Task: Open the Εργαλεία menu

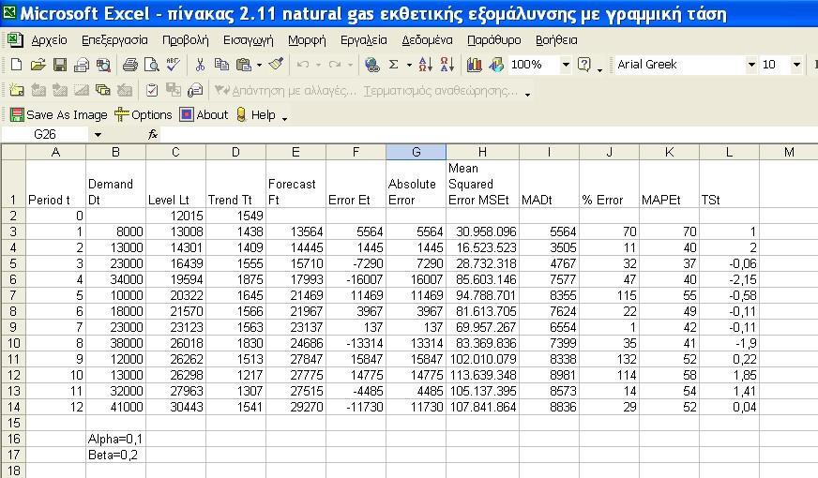Action: coord(364,40)
